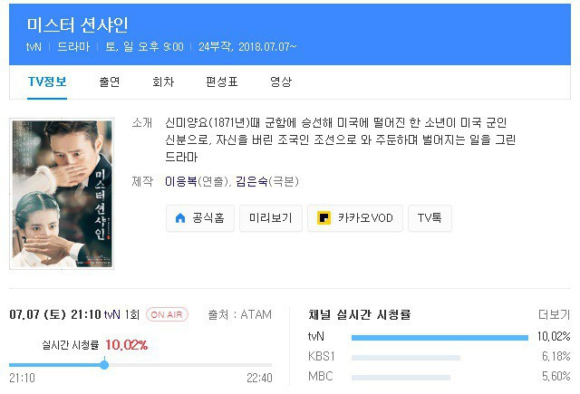Click the tvN rating bar in channel list
The width and height of the screenshot is (580, 394).
click(439, 337)
